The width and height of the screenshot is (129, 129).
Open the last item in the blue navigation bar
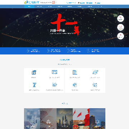click(100, 6)
